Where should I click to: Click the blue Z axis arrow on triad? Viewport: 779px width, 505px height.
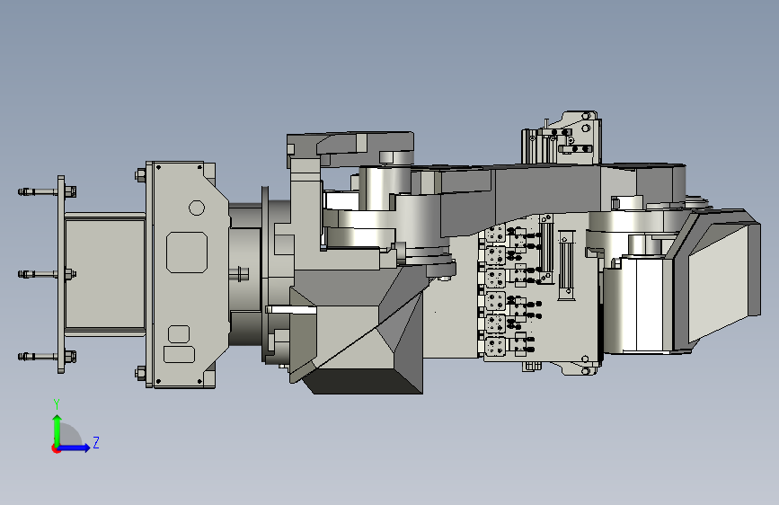pos(75,447)
